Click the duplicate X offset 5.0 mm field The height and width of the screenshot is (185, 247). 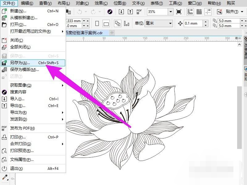(229, 21)
